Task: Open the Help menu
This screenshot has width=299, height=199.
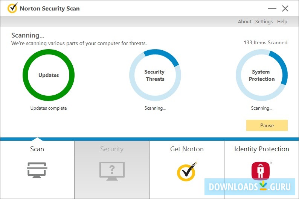Action: (x=282, y=22)
